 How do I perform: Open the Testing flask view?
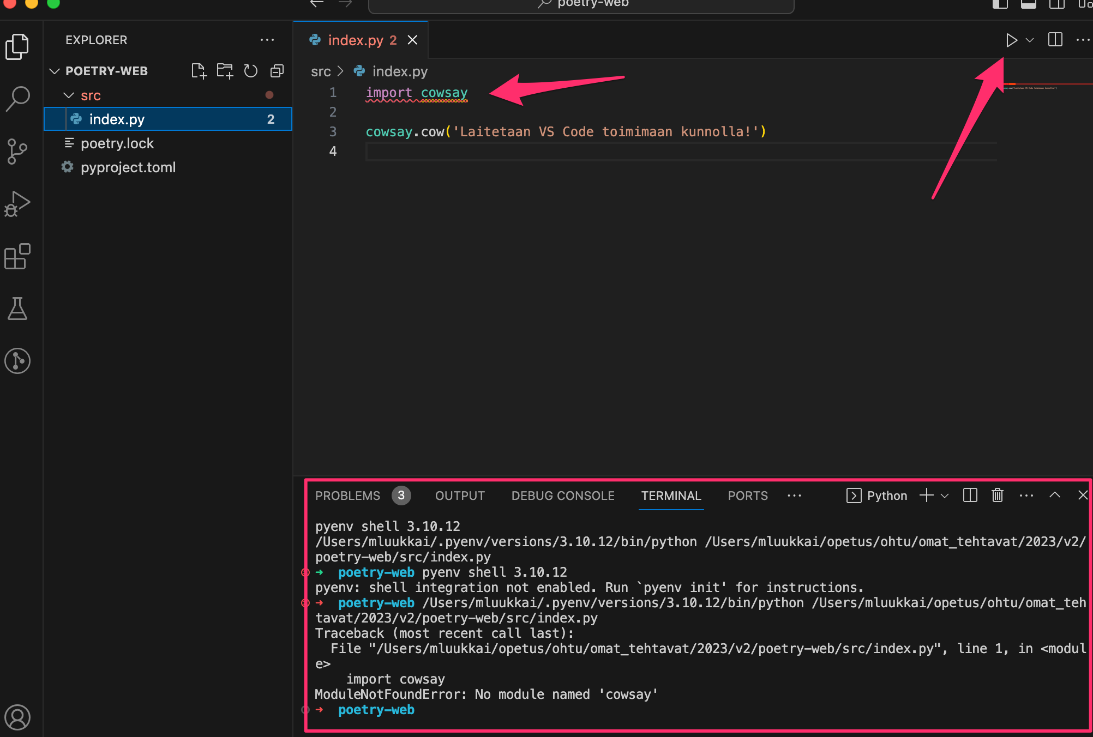coord(17,309)
